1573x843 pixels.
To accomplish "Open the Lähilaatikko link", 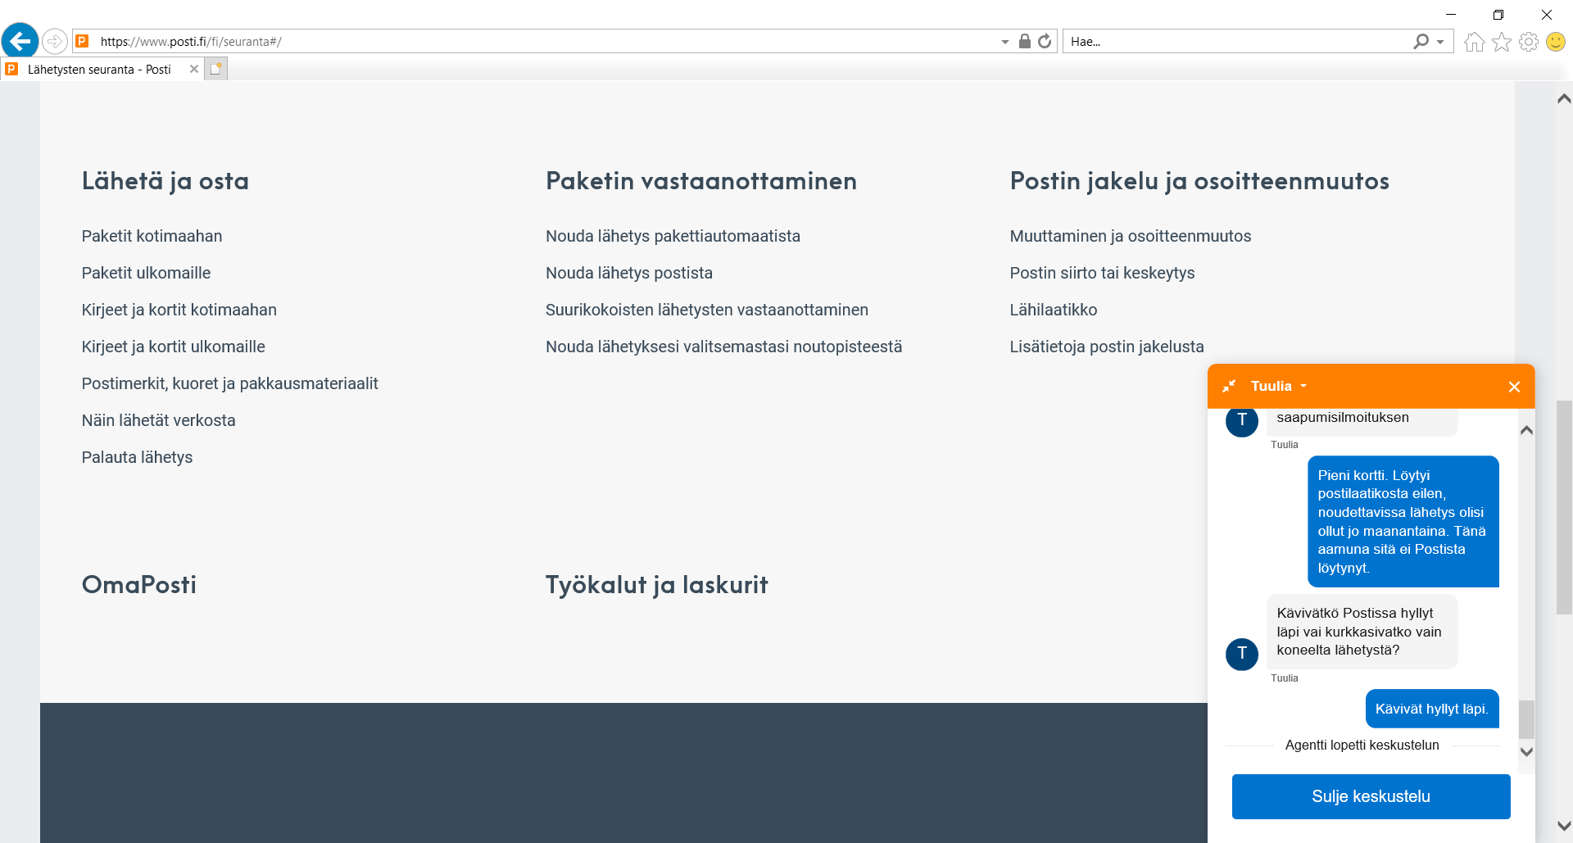I will (1053, 310).
